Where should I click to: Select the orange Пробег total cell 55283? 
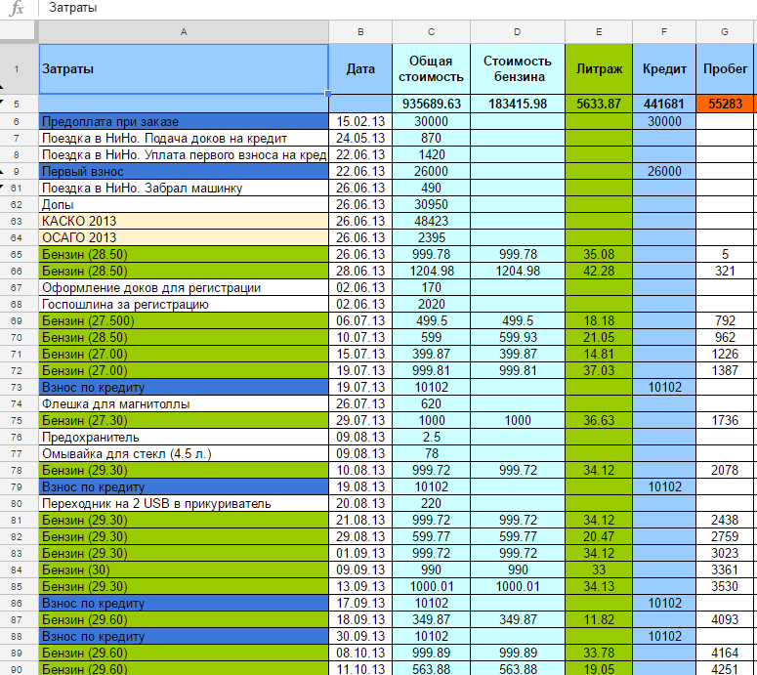pyautogui.click(x=725, y=104)
